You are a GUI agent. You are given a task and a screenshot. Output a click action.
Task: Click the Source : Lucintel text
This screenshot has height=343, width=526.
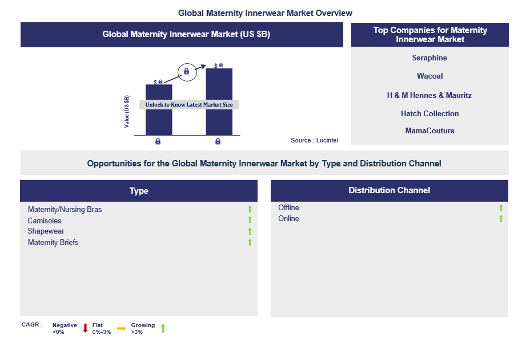click(x=315, y=140)
